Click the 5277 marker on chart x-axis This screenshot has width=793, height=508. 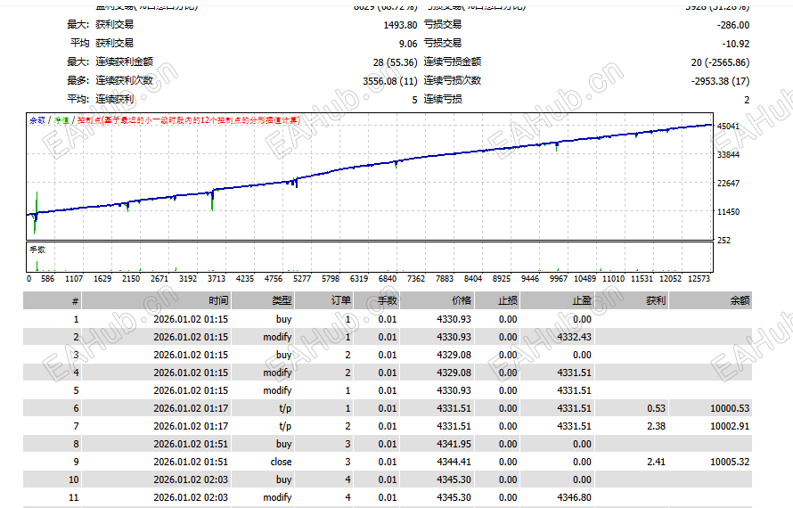pyautogui.click(x=302, y=279)
